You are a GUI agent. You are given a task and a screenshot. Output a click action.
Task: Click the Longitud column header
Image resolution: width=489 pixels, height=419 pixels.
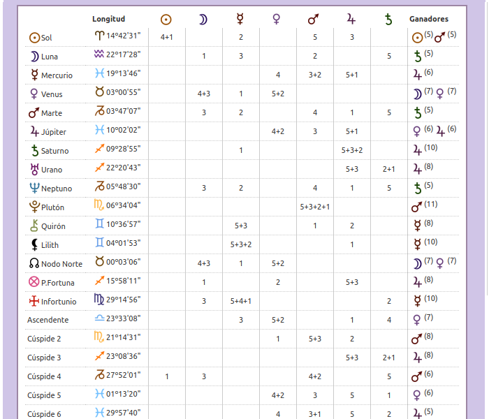point(108,19)
